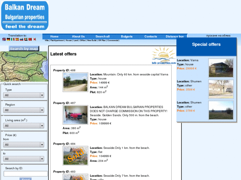Click 'Property ID: 488' text

click(64, 70)
